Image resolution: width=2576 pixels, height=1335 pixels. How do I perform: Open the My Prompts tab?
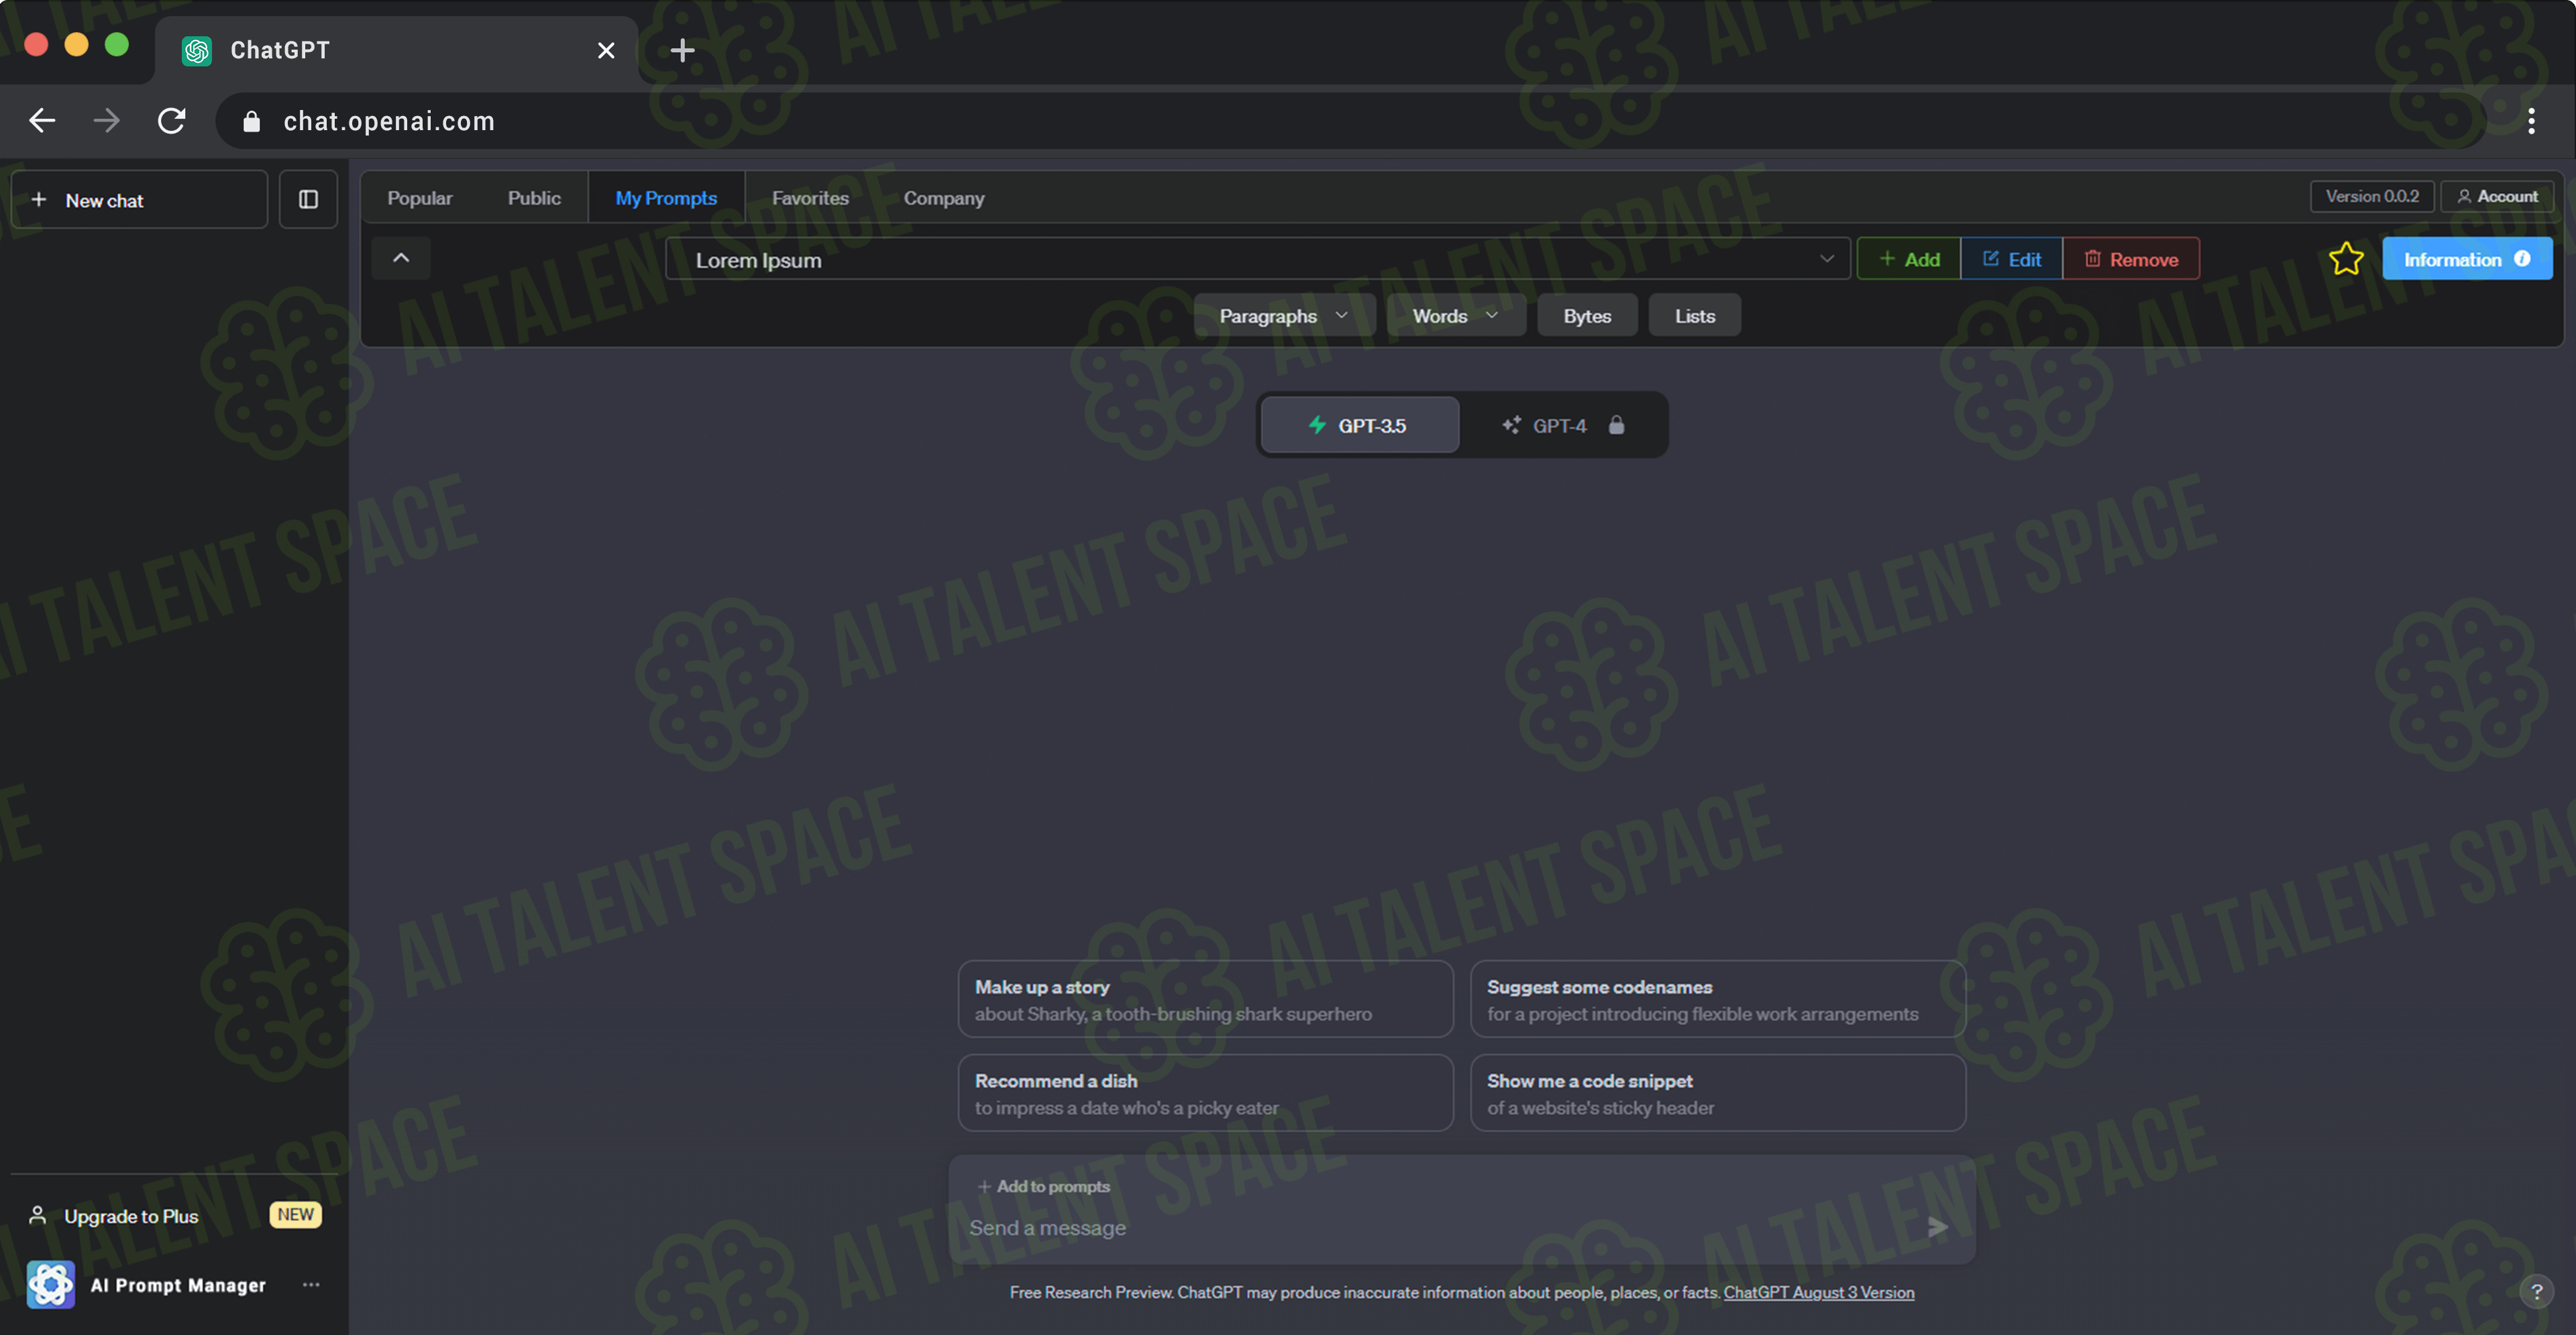[666, 198]
